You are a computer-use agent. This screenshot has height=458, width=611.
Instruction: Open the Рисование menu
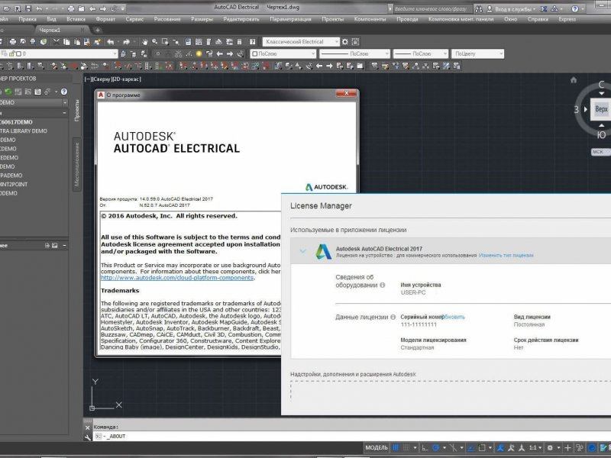coord(167,19)
